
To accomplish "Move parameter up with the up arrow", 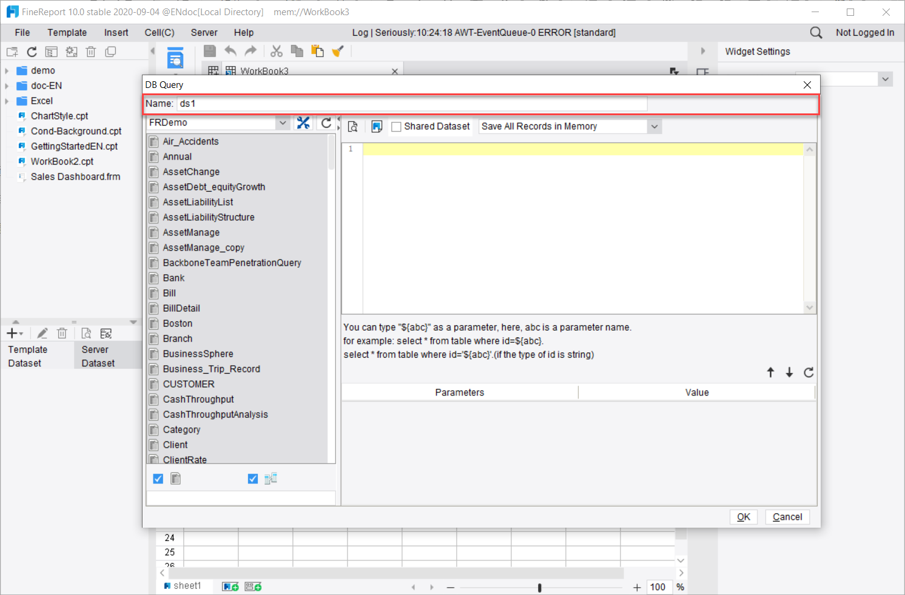I will 770,372.
